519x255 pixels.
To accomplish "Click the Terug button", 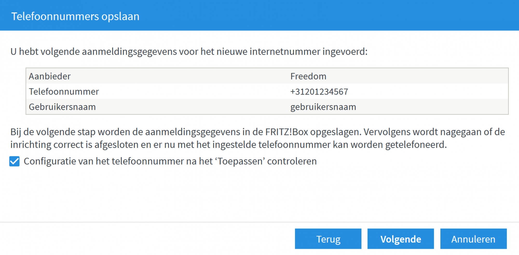I will 328,239.
